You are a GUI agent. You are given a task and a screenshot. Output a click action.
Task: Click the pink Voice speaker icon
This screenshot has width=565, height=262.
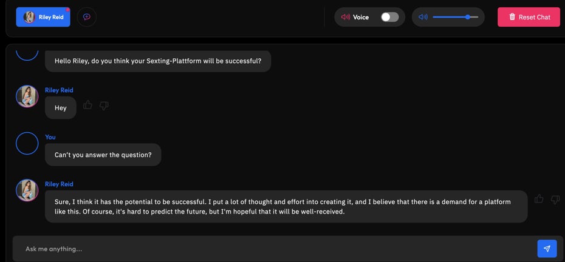(346, 17)
